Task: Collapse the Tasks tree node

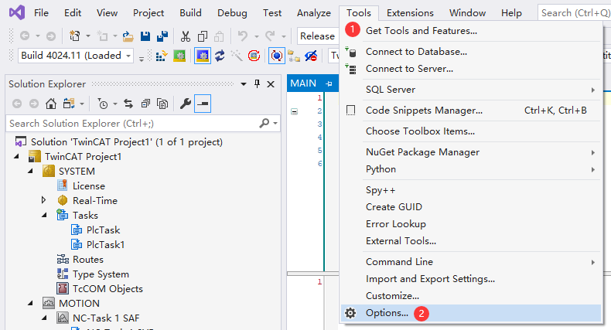Action: coord(44,215)
